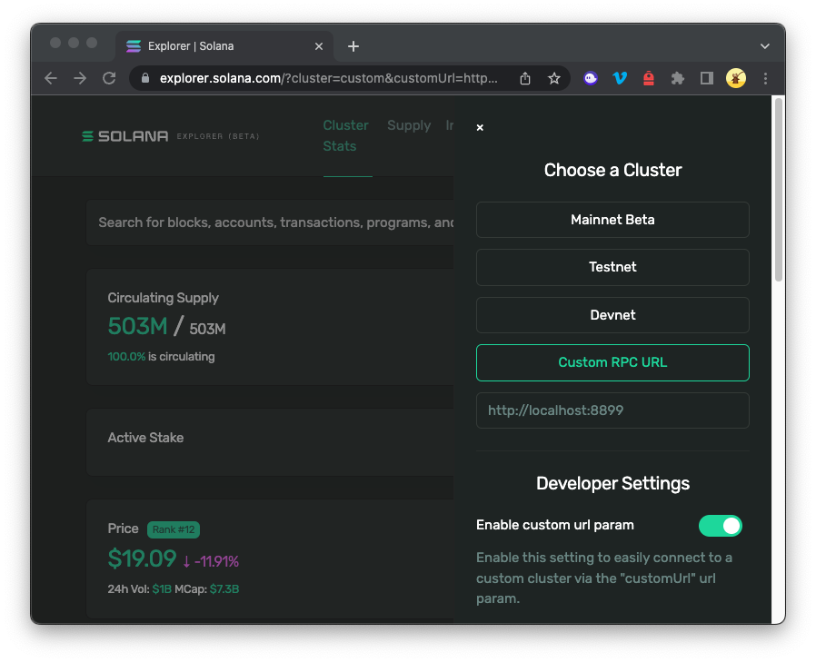Open the Extensions puzzle piece menu
This screenshot has width=816, height=662.
coord(678,78)
